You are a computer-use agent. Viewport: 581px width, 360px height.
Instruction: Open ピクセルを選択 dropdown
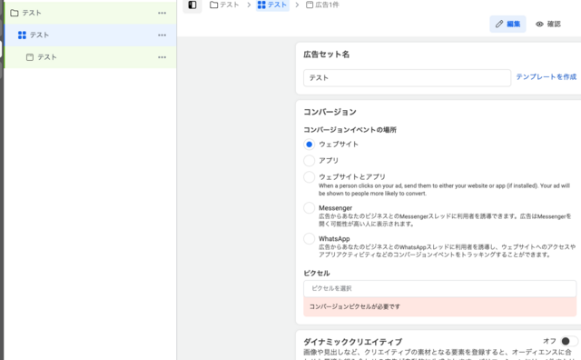click(439, 288)
